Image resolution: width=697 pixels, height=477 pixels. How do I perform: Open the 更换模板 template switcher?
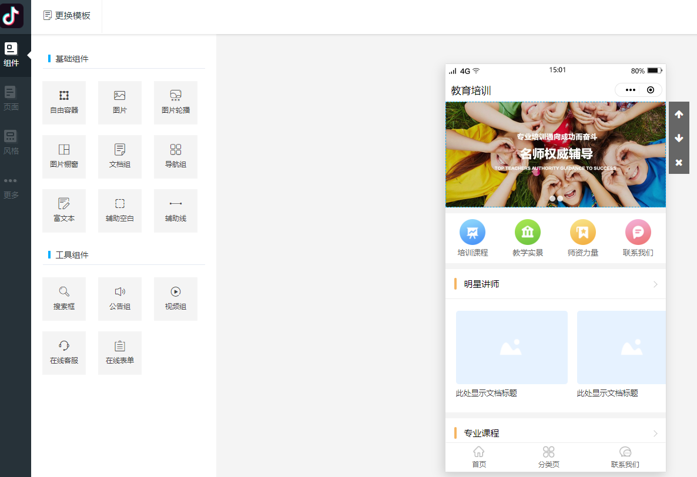coord(66,16)
